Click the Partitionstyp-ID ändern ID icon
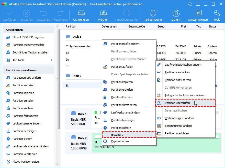This screenshot has width=225, height=168. (159, 118)
